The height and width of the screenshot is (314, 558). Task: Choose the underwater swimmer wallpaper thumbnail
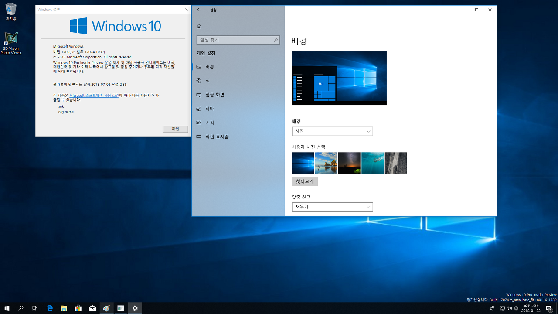click(x=372, y=163)
